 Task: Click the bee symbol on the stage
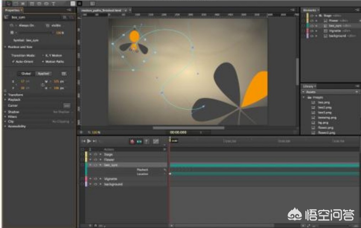(134, 42)
